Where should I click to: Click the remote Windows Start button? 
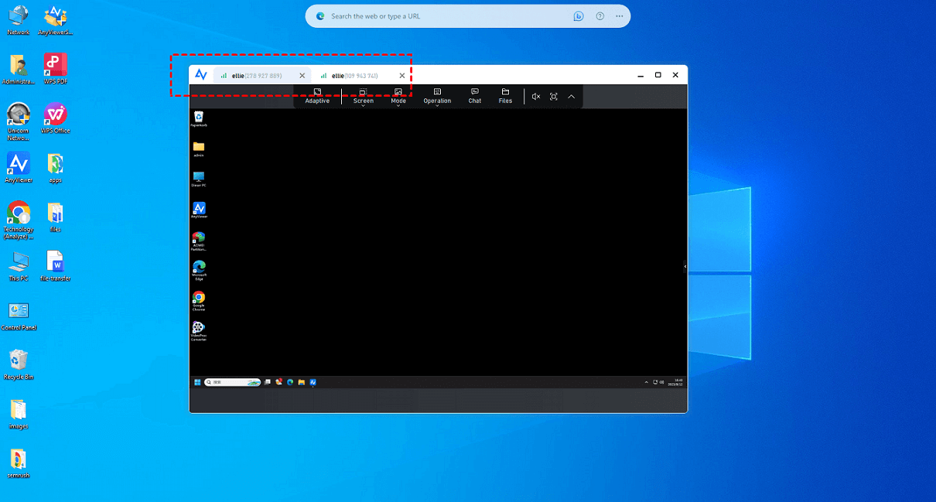click(x=197, y=382)
